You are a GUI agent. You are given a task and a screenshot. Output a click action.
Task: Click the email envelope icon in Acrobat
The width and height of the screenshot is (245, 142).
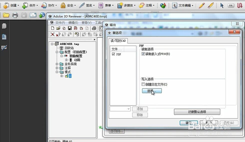pos(33,15)
